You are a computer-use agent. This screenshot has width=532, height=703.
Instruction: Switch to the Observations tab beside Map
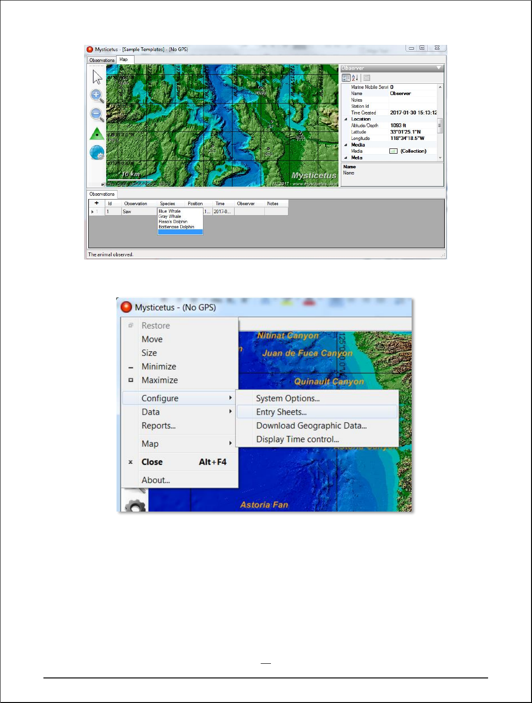tap(102, 60)
